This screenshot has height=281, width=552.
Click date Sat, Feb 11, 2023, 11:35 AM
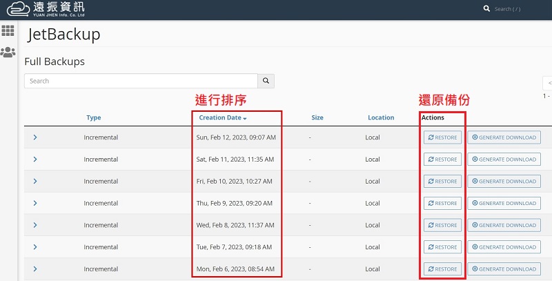click(235, 159)
